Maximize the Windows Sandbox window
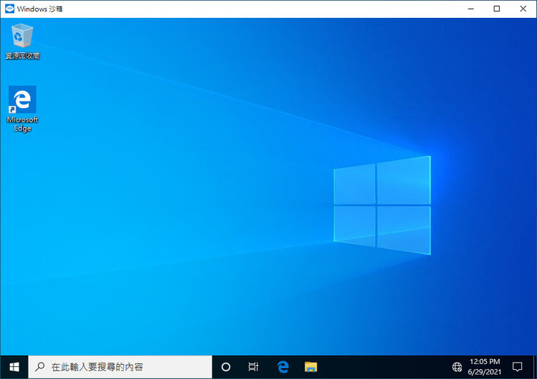Image resolution: width=537 pixels, height=379 pixels. pos(497,9)
